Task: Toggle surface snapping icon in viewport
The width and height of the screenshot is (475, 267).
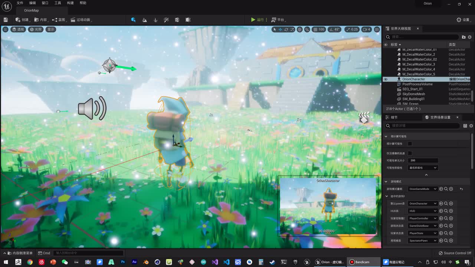Action: coord(307,29)
